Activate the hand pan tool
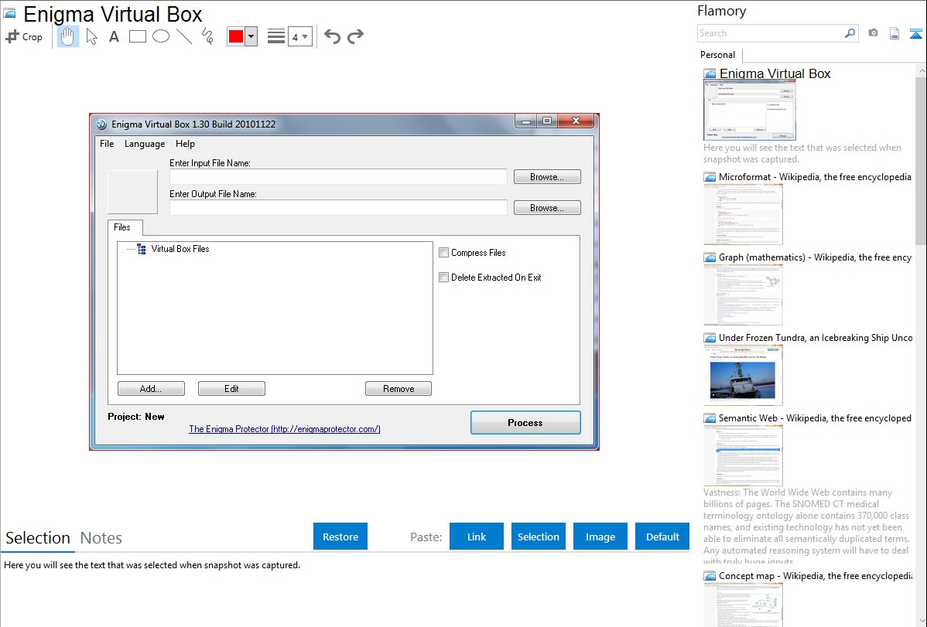The image size is (927, 627). point(68,36)
